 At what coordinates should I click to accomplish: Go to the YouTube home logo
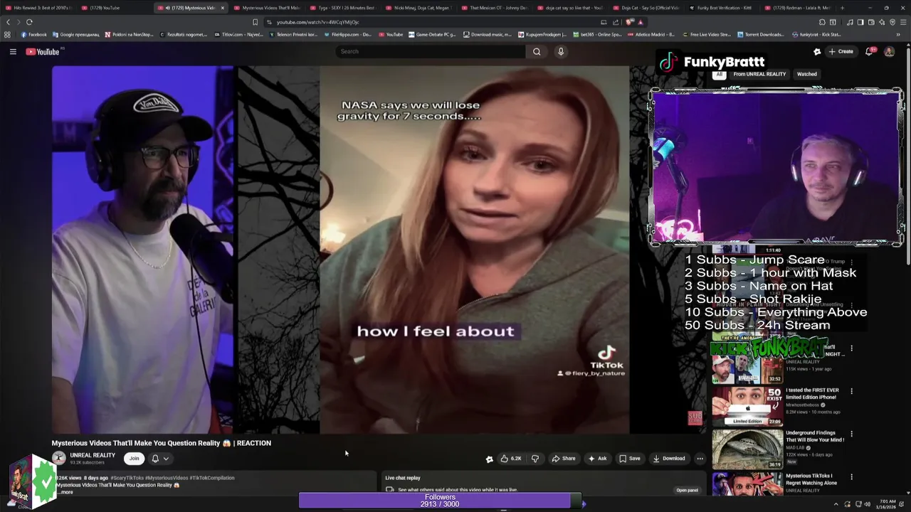(43, 51)
